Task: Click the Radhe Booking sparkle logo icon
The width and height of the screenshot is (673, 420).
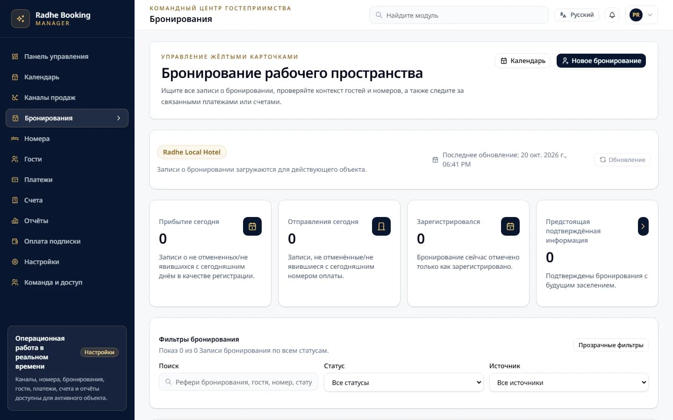Action: pyautogui.click(x=21, y=19)
